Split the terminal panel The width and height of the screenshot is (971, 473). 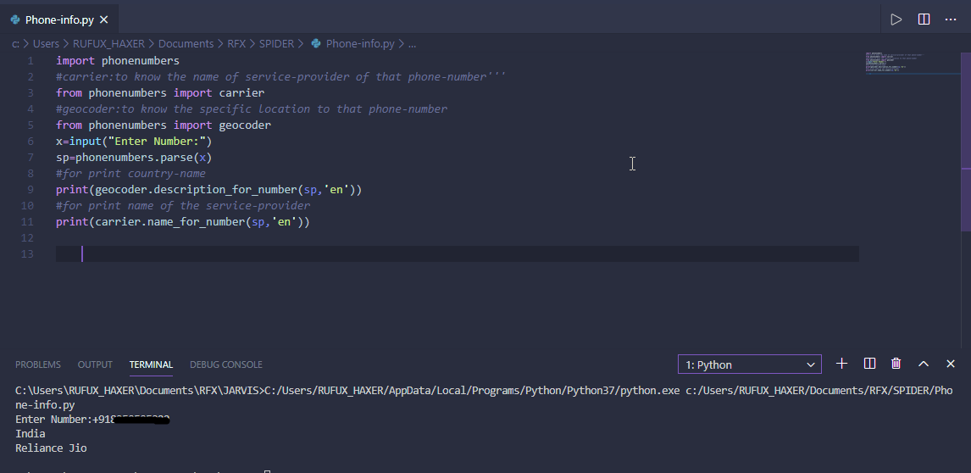coord(868,364)
